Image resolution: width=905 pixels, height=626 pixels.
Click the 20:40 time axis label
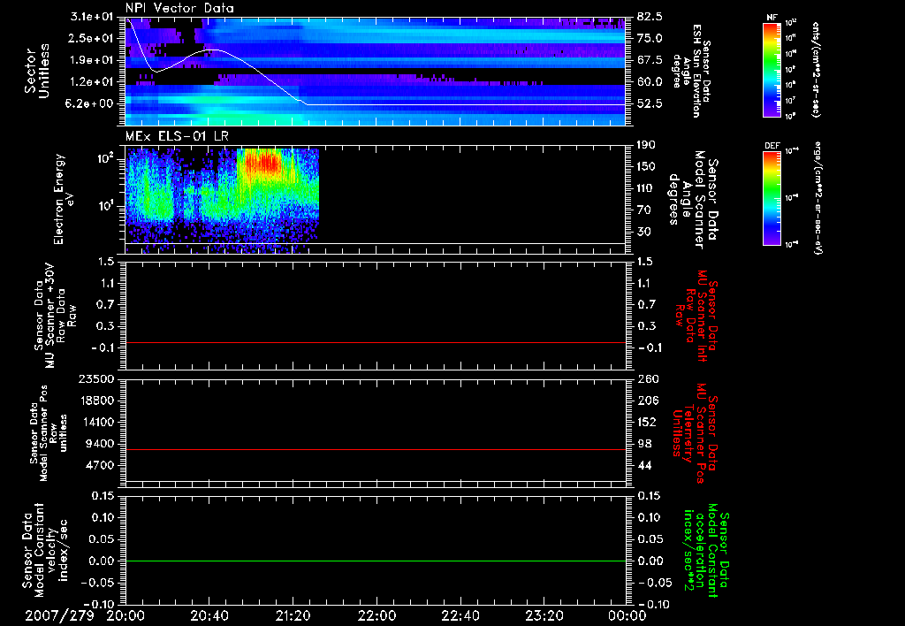click(209, 615)
